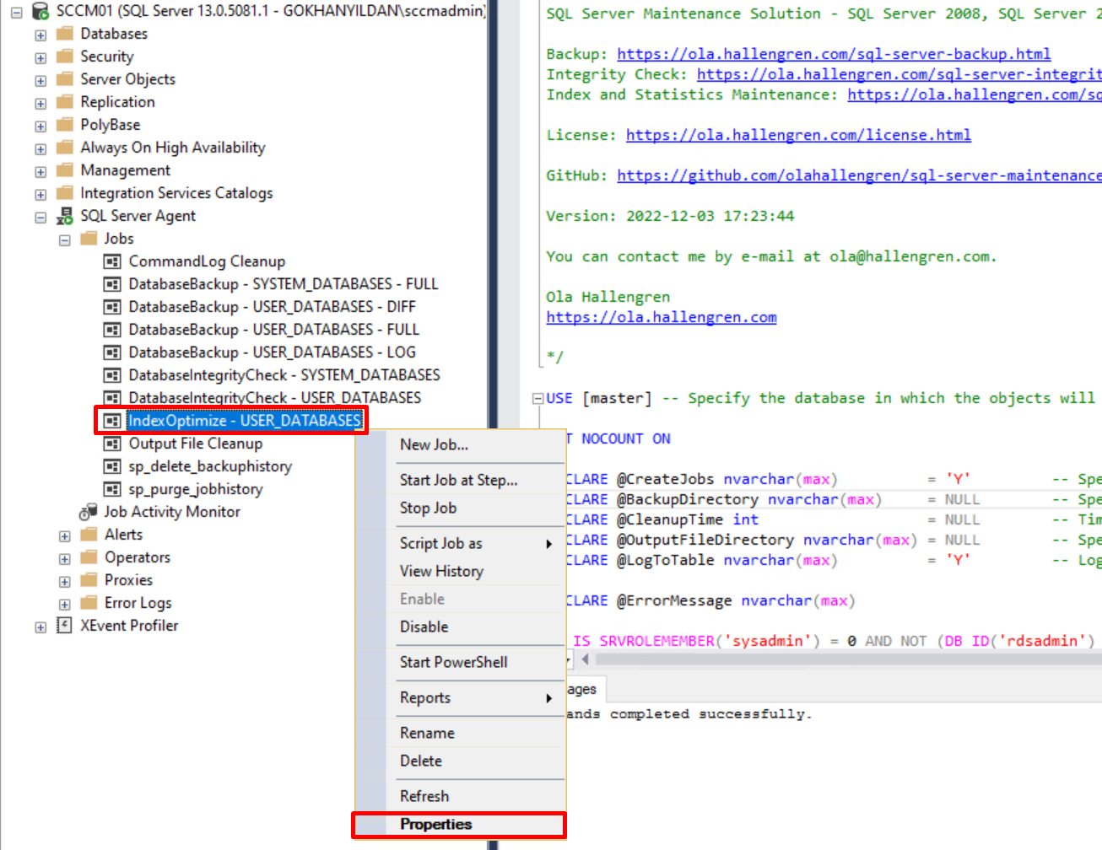Click the Error Logs folder icon

(x=89, y=603)
